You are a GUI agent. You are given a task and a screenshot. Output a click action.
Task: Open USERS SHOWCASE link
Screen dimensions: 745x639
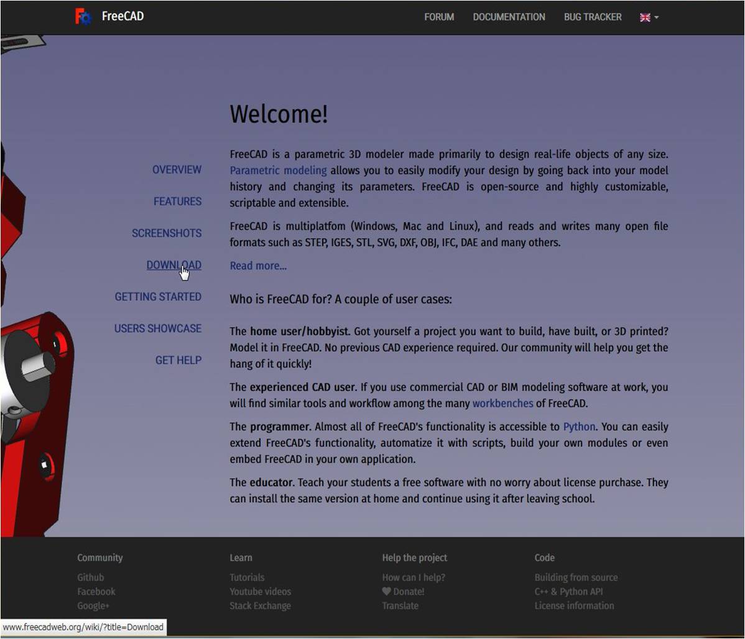click(x=158, y=329)
